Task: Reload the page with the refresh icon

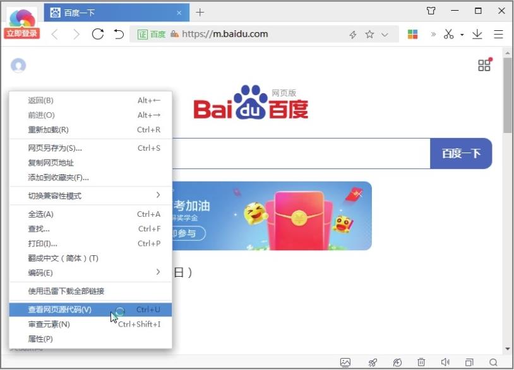Action: (98, 34)
